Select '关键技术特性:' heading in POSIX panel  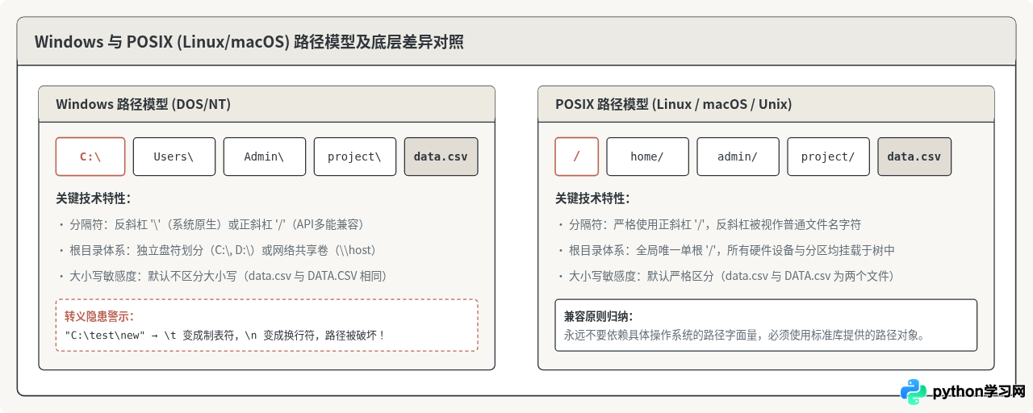click(593, 198)
